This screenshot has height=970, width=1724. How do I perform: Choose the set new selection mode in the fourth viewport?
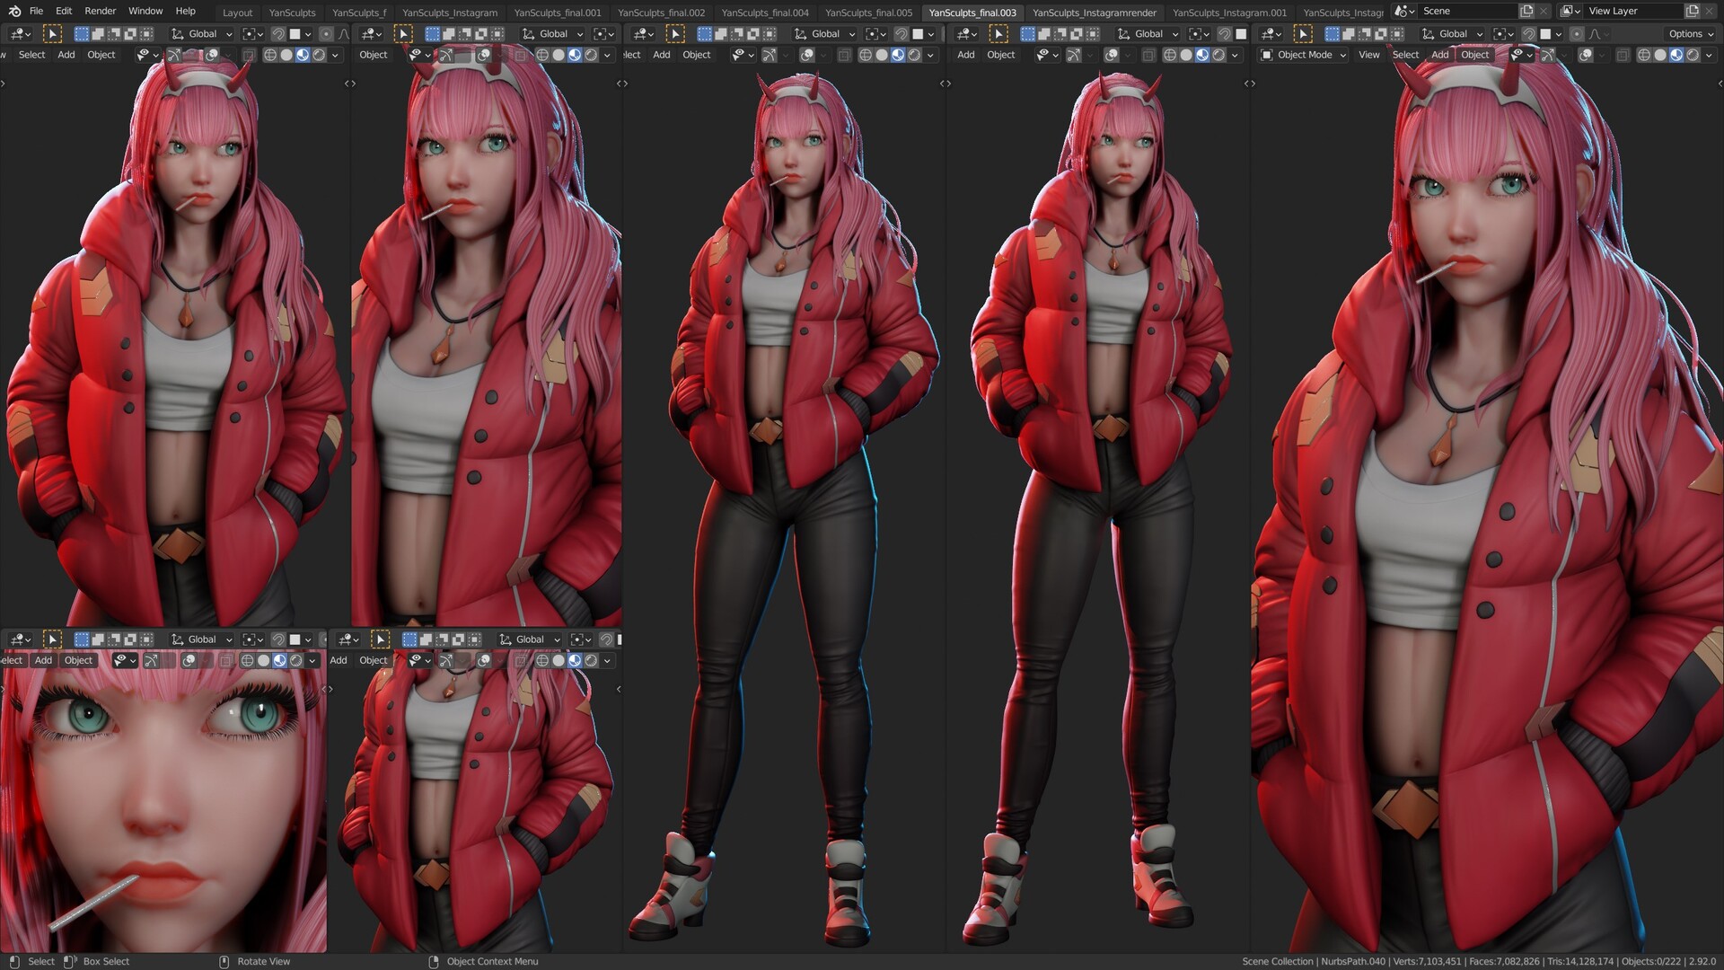(1028, 34)
